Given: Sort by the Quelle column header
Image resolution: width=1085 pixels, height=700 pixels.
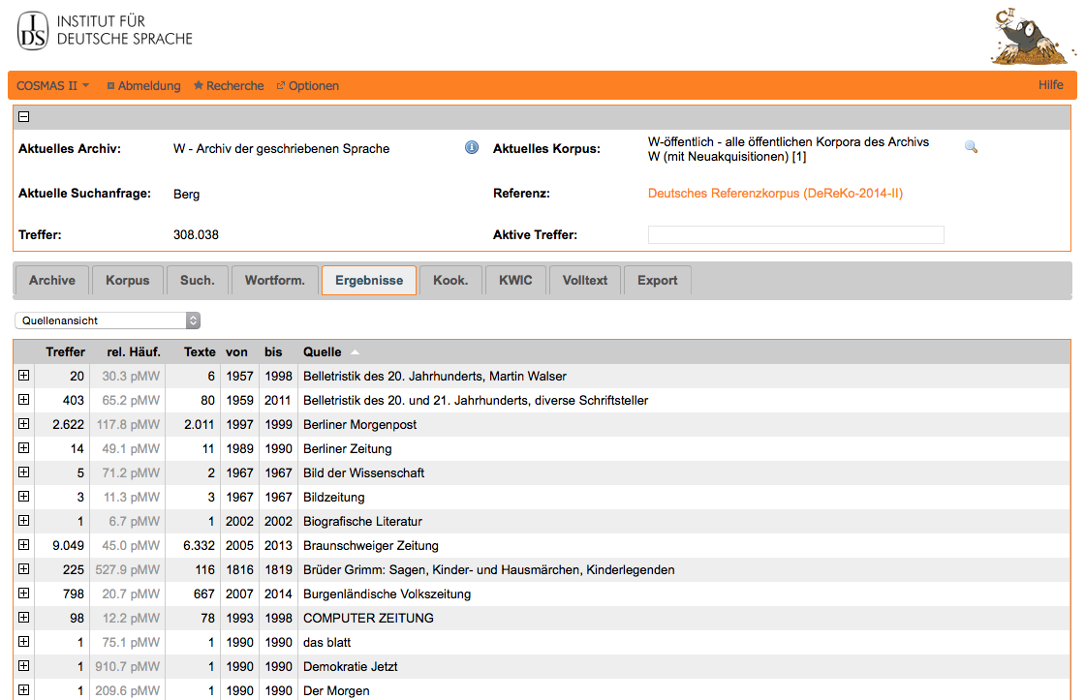Looking at the screenshot, I should (323, 352).
